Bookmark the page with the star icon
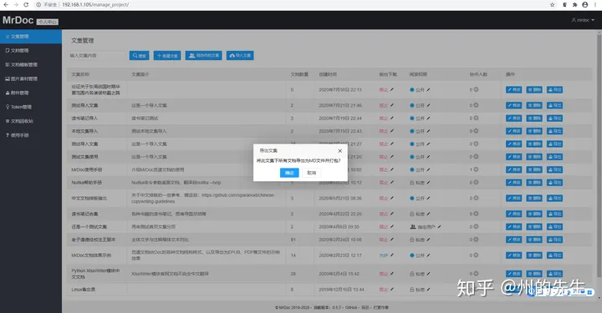Viewport: 602px width, 313px height. pyautogui.click(x=552, y=5)
